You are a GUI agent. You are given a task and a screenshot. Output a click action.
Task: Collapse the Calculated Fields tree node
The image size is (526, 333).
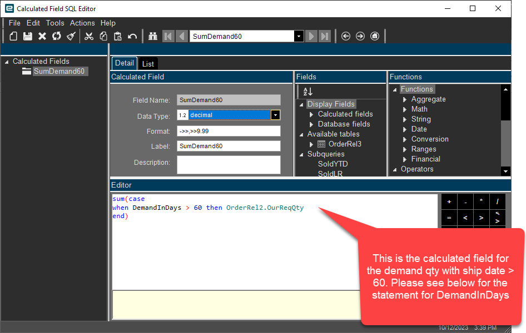point(6,62)
